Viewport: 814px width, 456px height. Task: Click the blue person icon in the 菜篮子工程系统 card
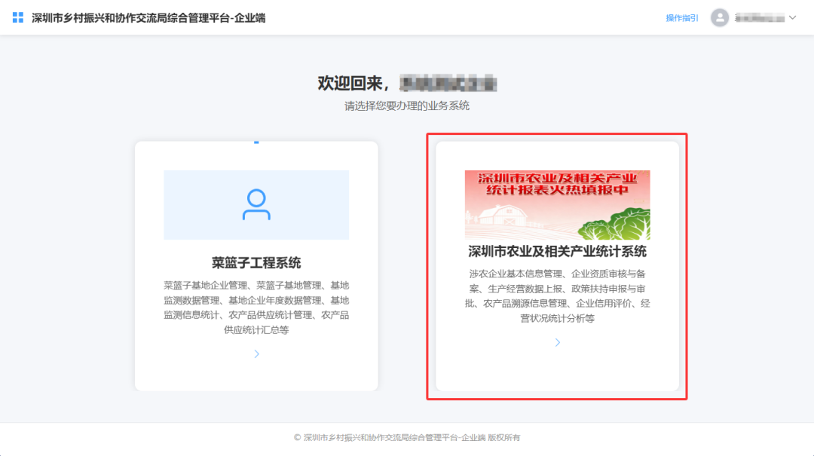[256, 205]
